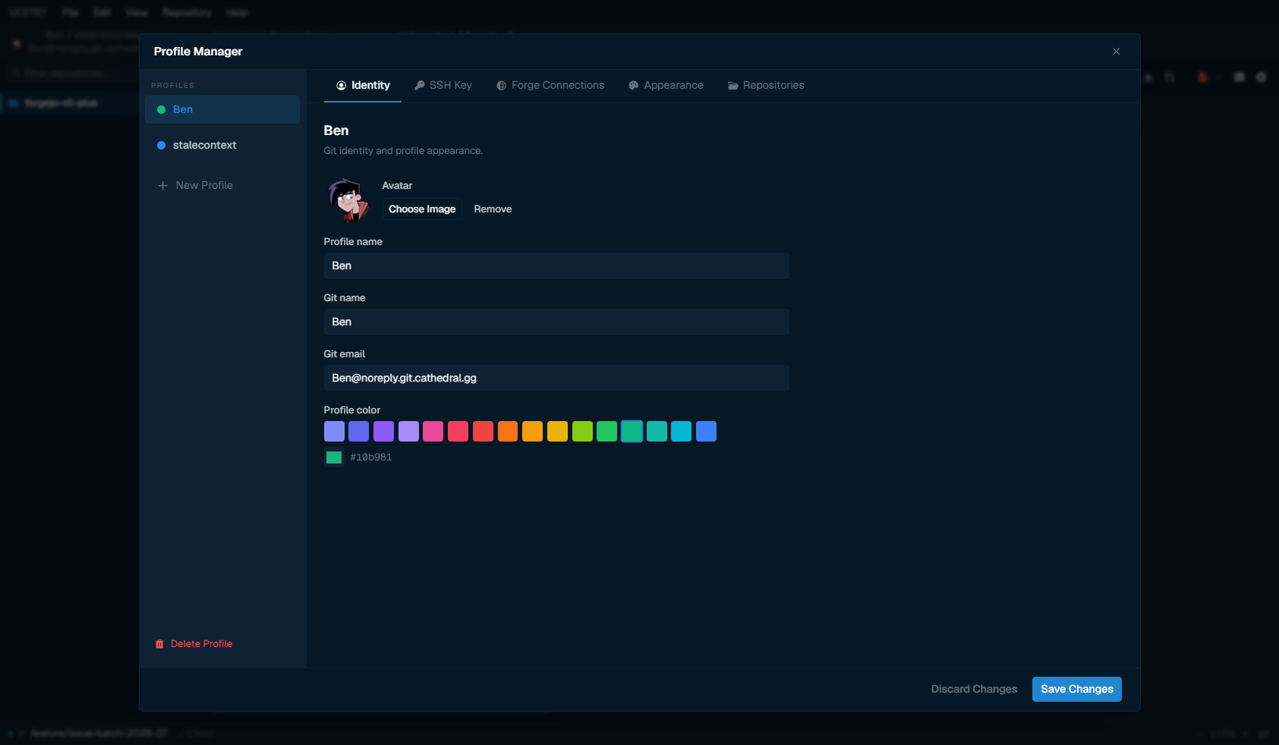Pick the pink profile color swatch
This screenshot has height=745, width=1279.
click(433, 432)
